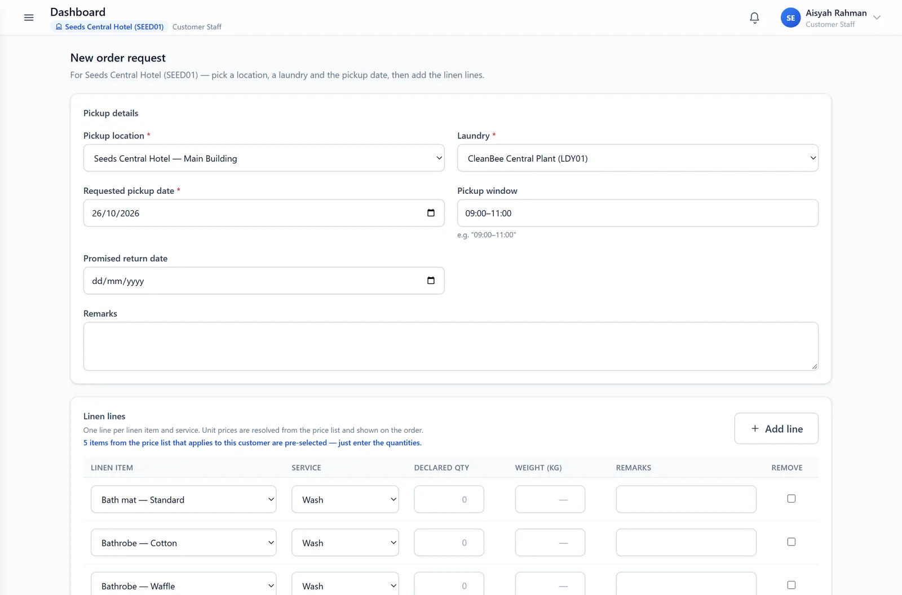Open calendar picker for Promised return date

point(431,281)
